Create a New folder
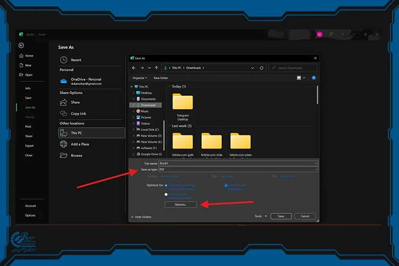The height and width of the screenshot is (266, 399). pyautogui.click(x=161, y=78)
